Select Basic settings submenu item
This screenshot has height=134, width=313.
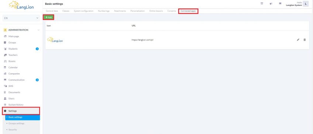tap(23, 117)
